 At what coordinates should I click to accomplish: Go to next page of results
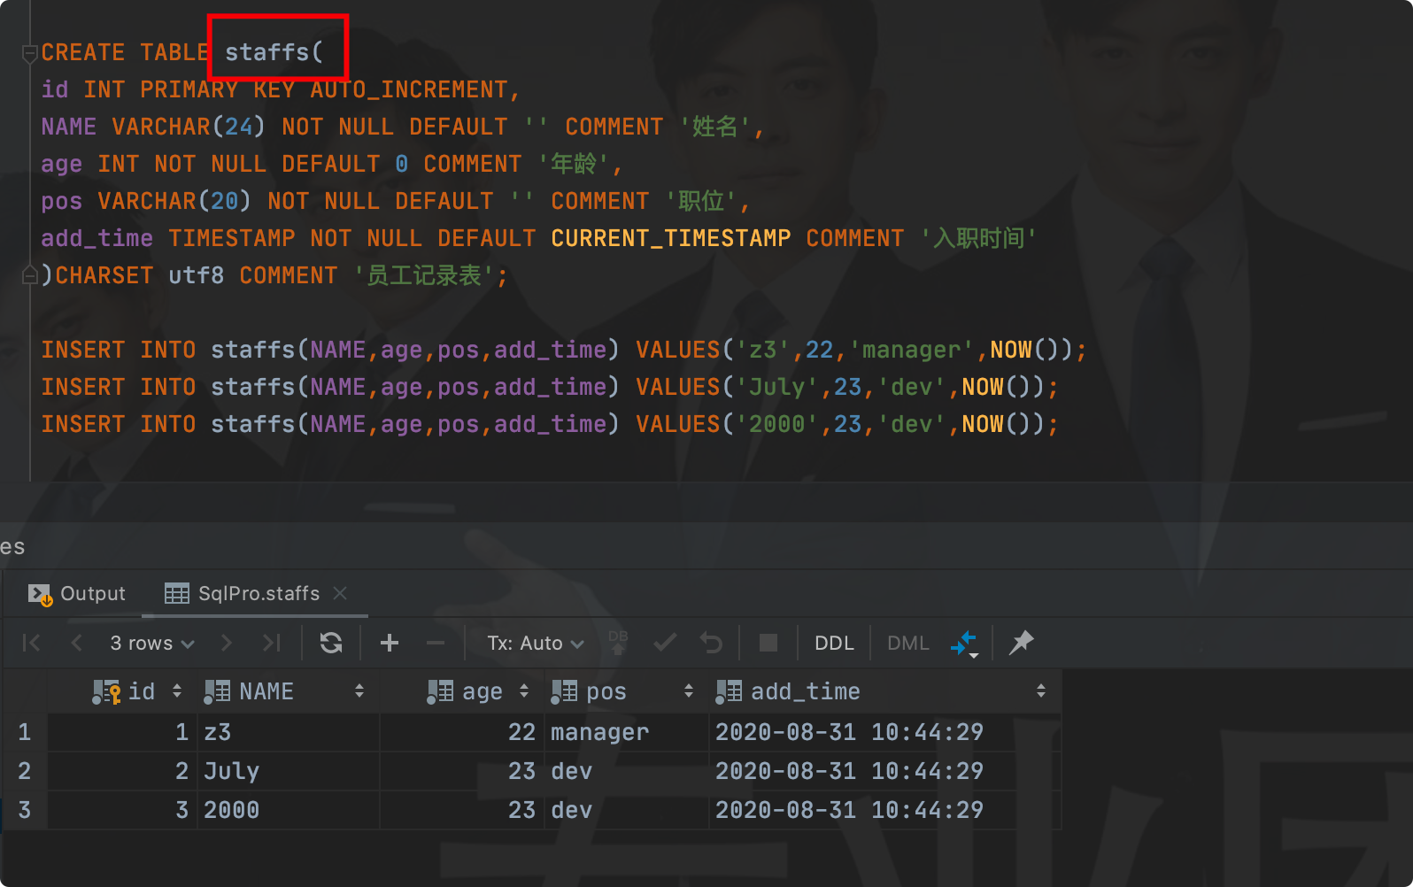point(227,643)
